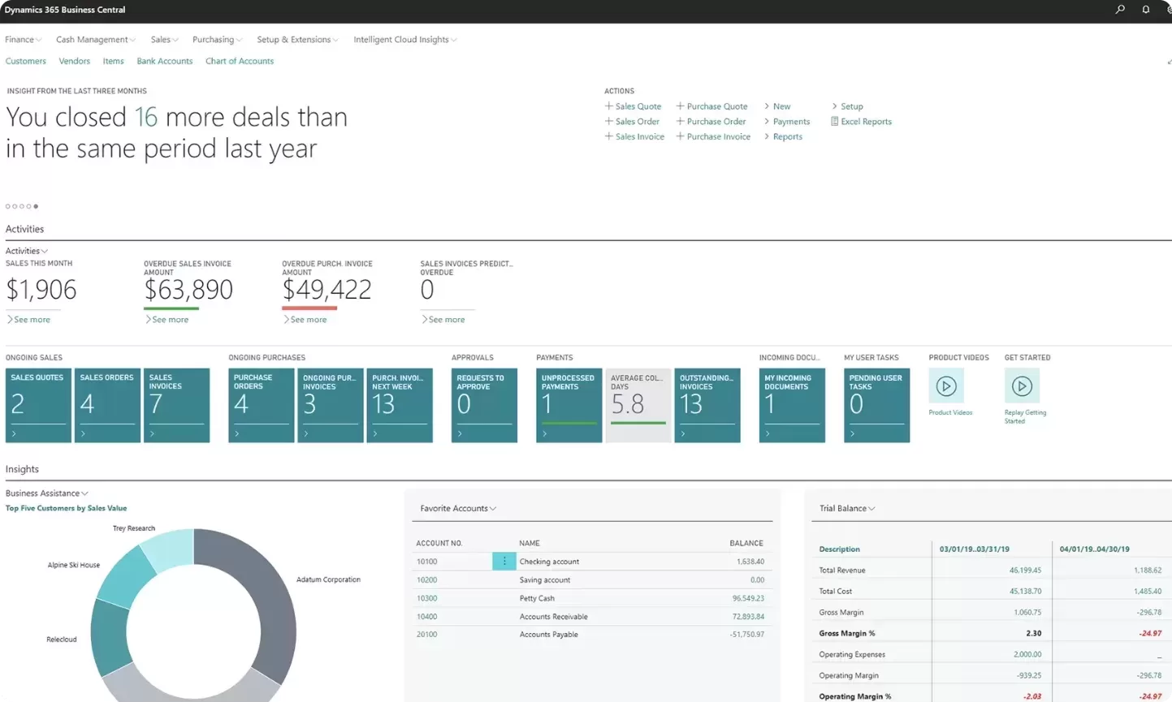Click See more under Sales This Month
The height and width of the screenshot is (702, 1172).
32,320
